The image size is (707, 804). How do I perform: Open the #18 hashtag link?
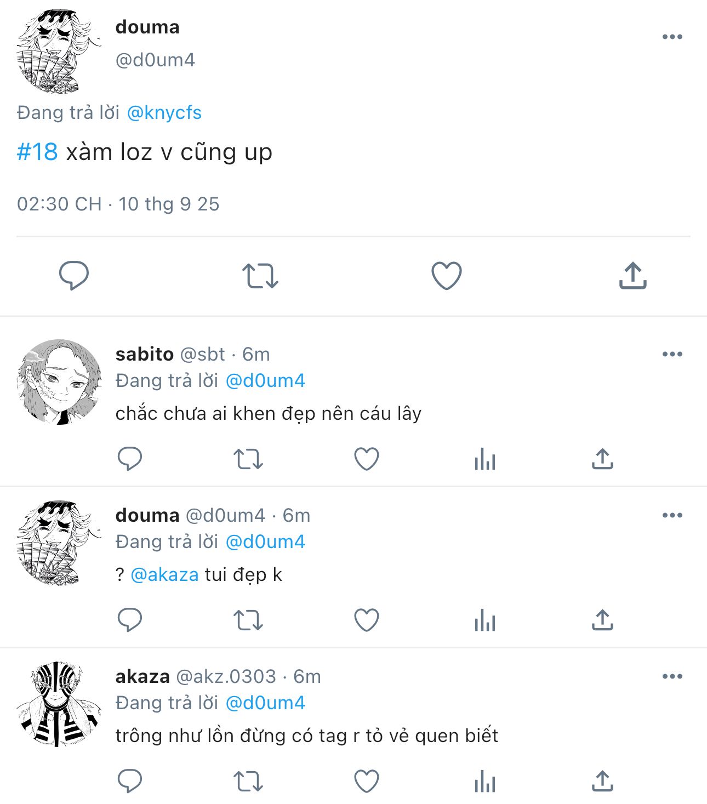tap(37, 152)
